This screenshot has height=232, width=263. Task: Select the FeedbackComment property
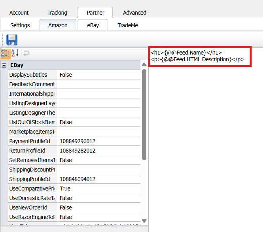[33, 84]
